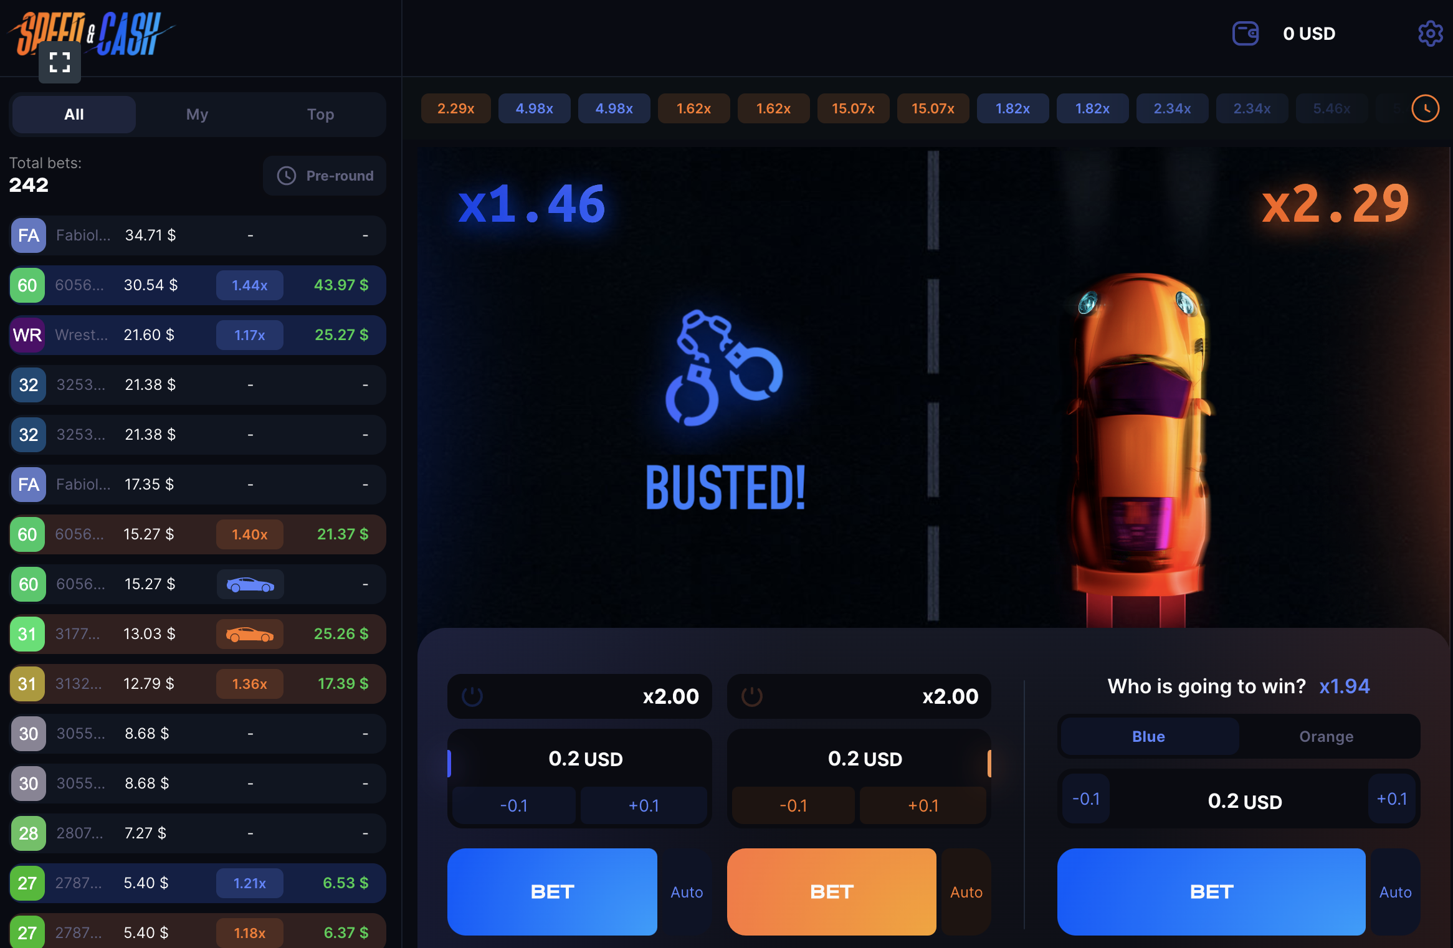Click the winner bet 0.2 USD amount field
The image size is (1453, 948).
click(x=1244, y=801)
